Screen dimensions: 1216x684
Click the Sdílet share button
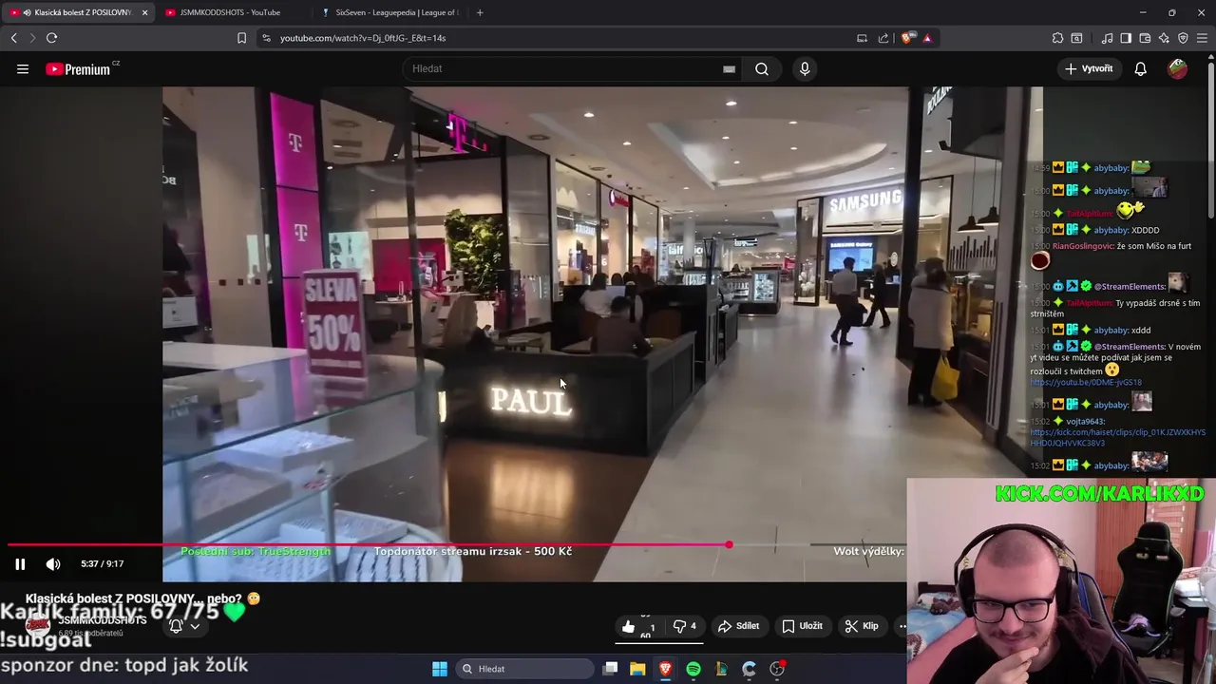[x=739, y=626]
